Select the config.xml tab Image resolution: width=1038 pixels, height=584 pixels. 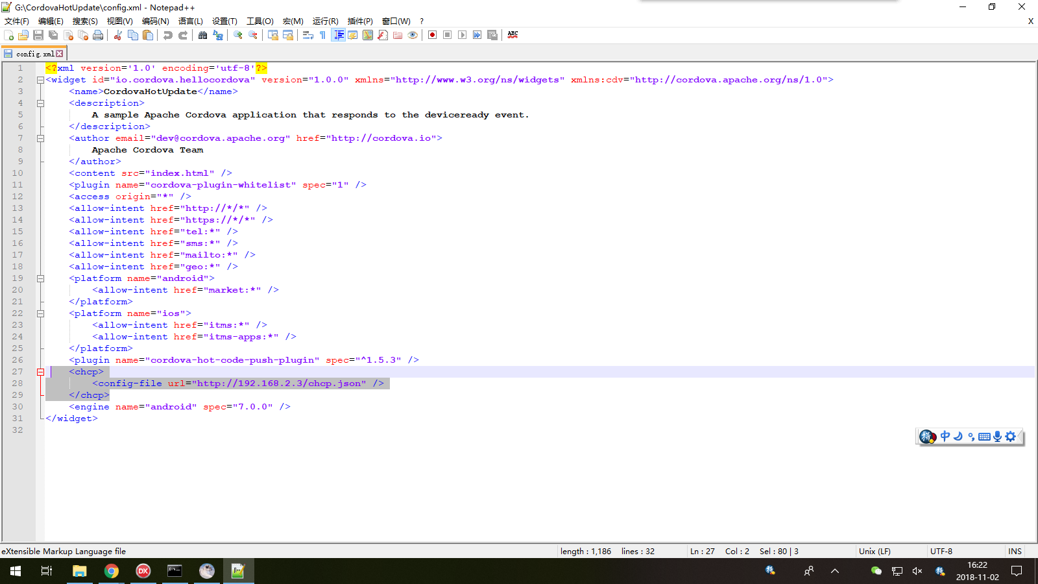click(34, 54)
